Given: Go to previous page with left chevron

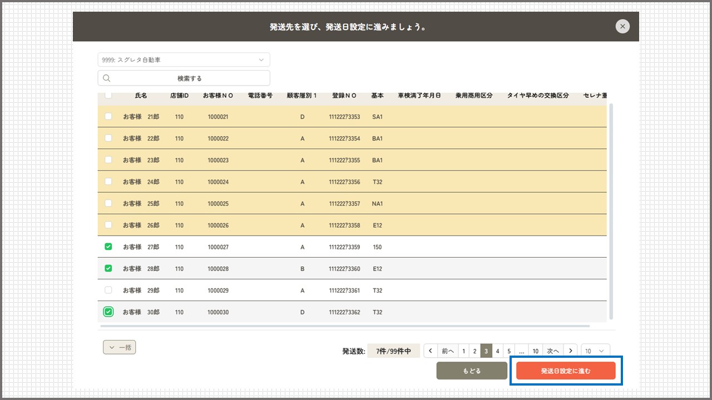Looking at the screenshot, I should click(x=431, y=351).
